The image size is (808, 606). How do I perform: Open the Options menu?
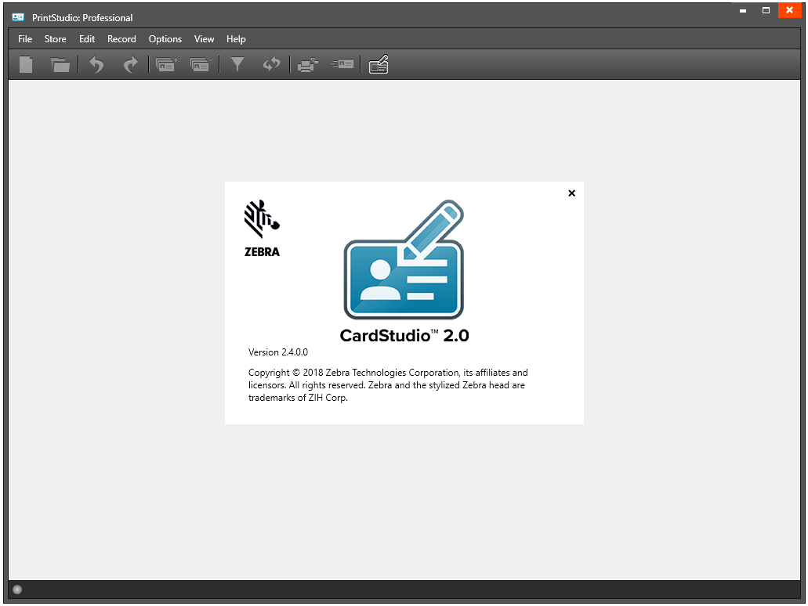click(165, 39)
